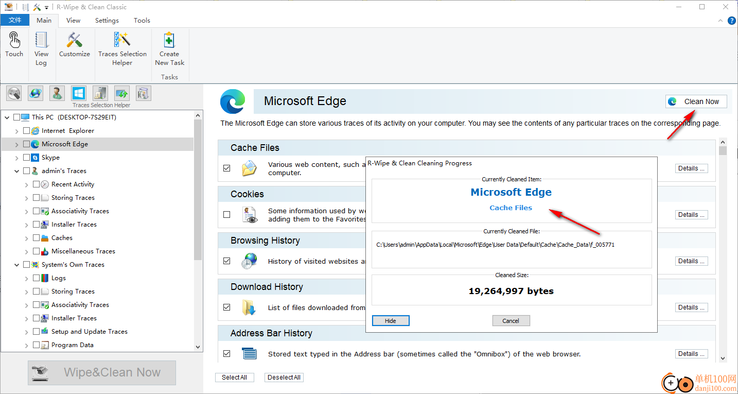Viewport: 738px width, 394px height.
Task: Select the green arrows update traces icon
Action: [122, 93]
